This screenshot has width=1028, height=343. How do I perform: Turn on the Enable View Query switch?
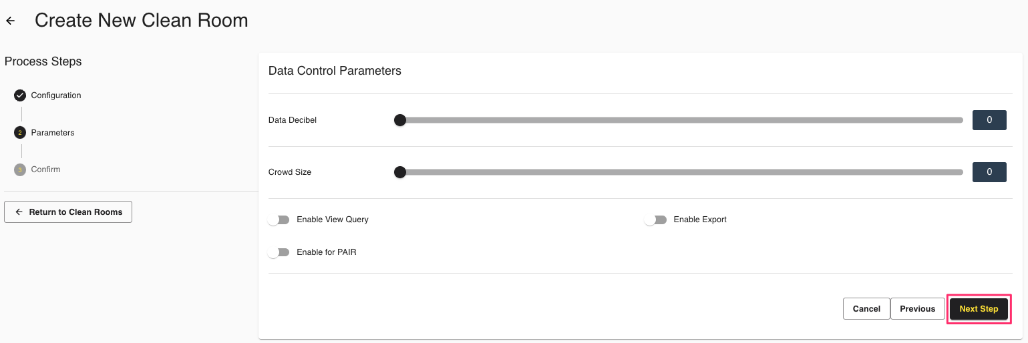[x=279, y=220]
